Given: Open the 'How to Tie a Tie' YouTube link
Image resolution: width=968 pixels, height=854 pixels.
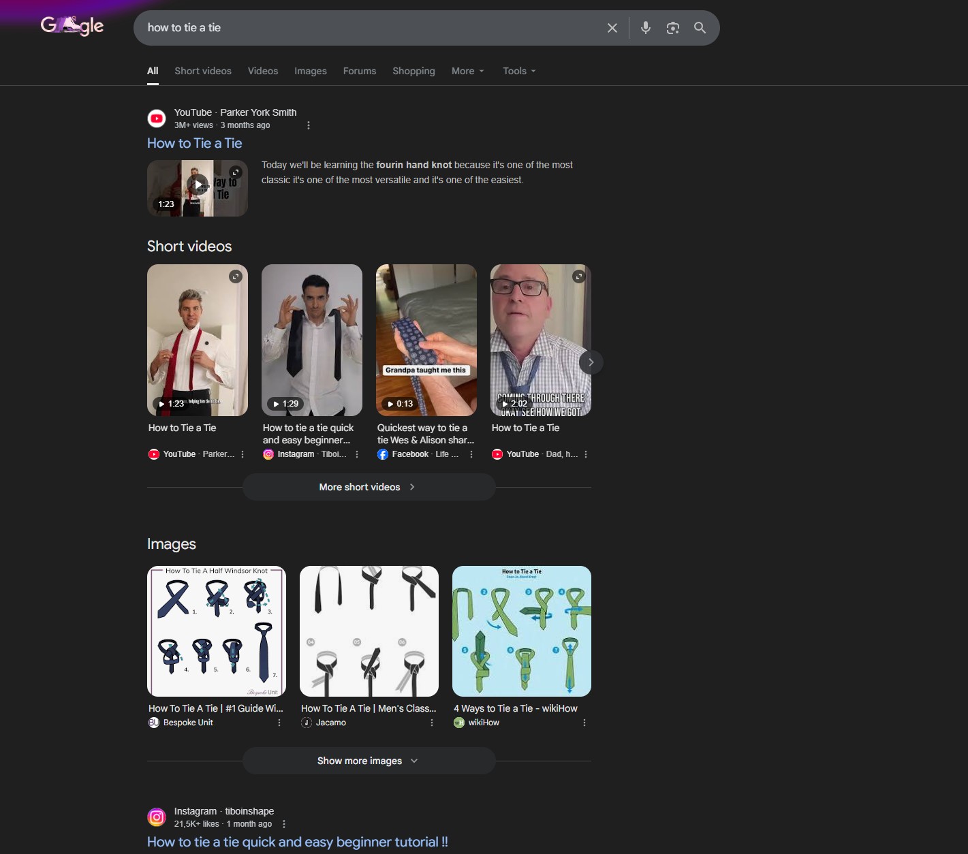Looking at the screenshot, I should click(x=195, y=143).
